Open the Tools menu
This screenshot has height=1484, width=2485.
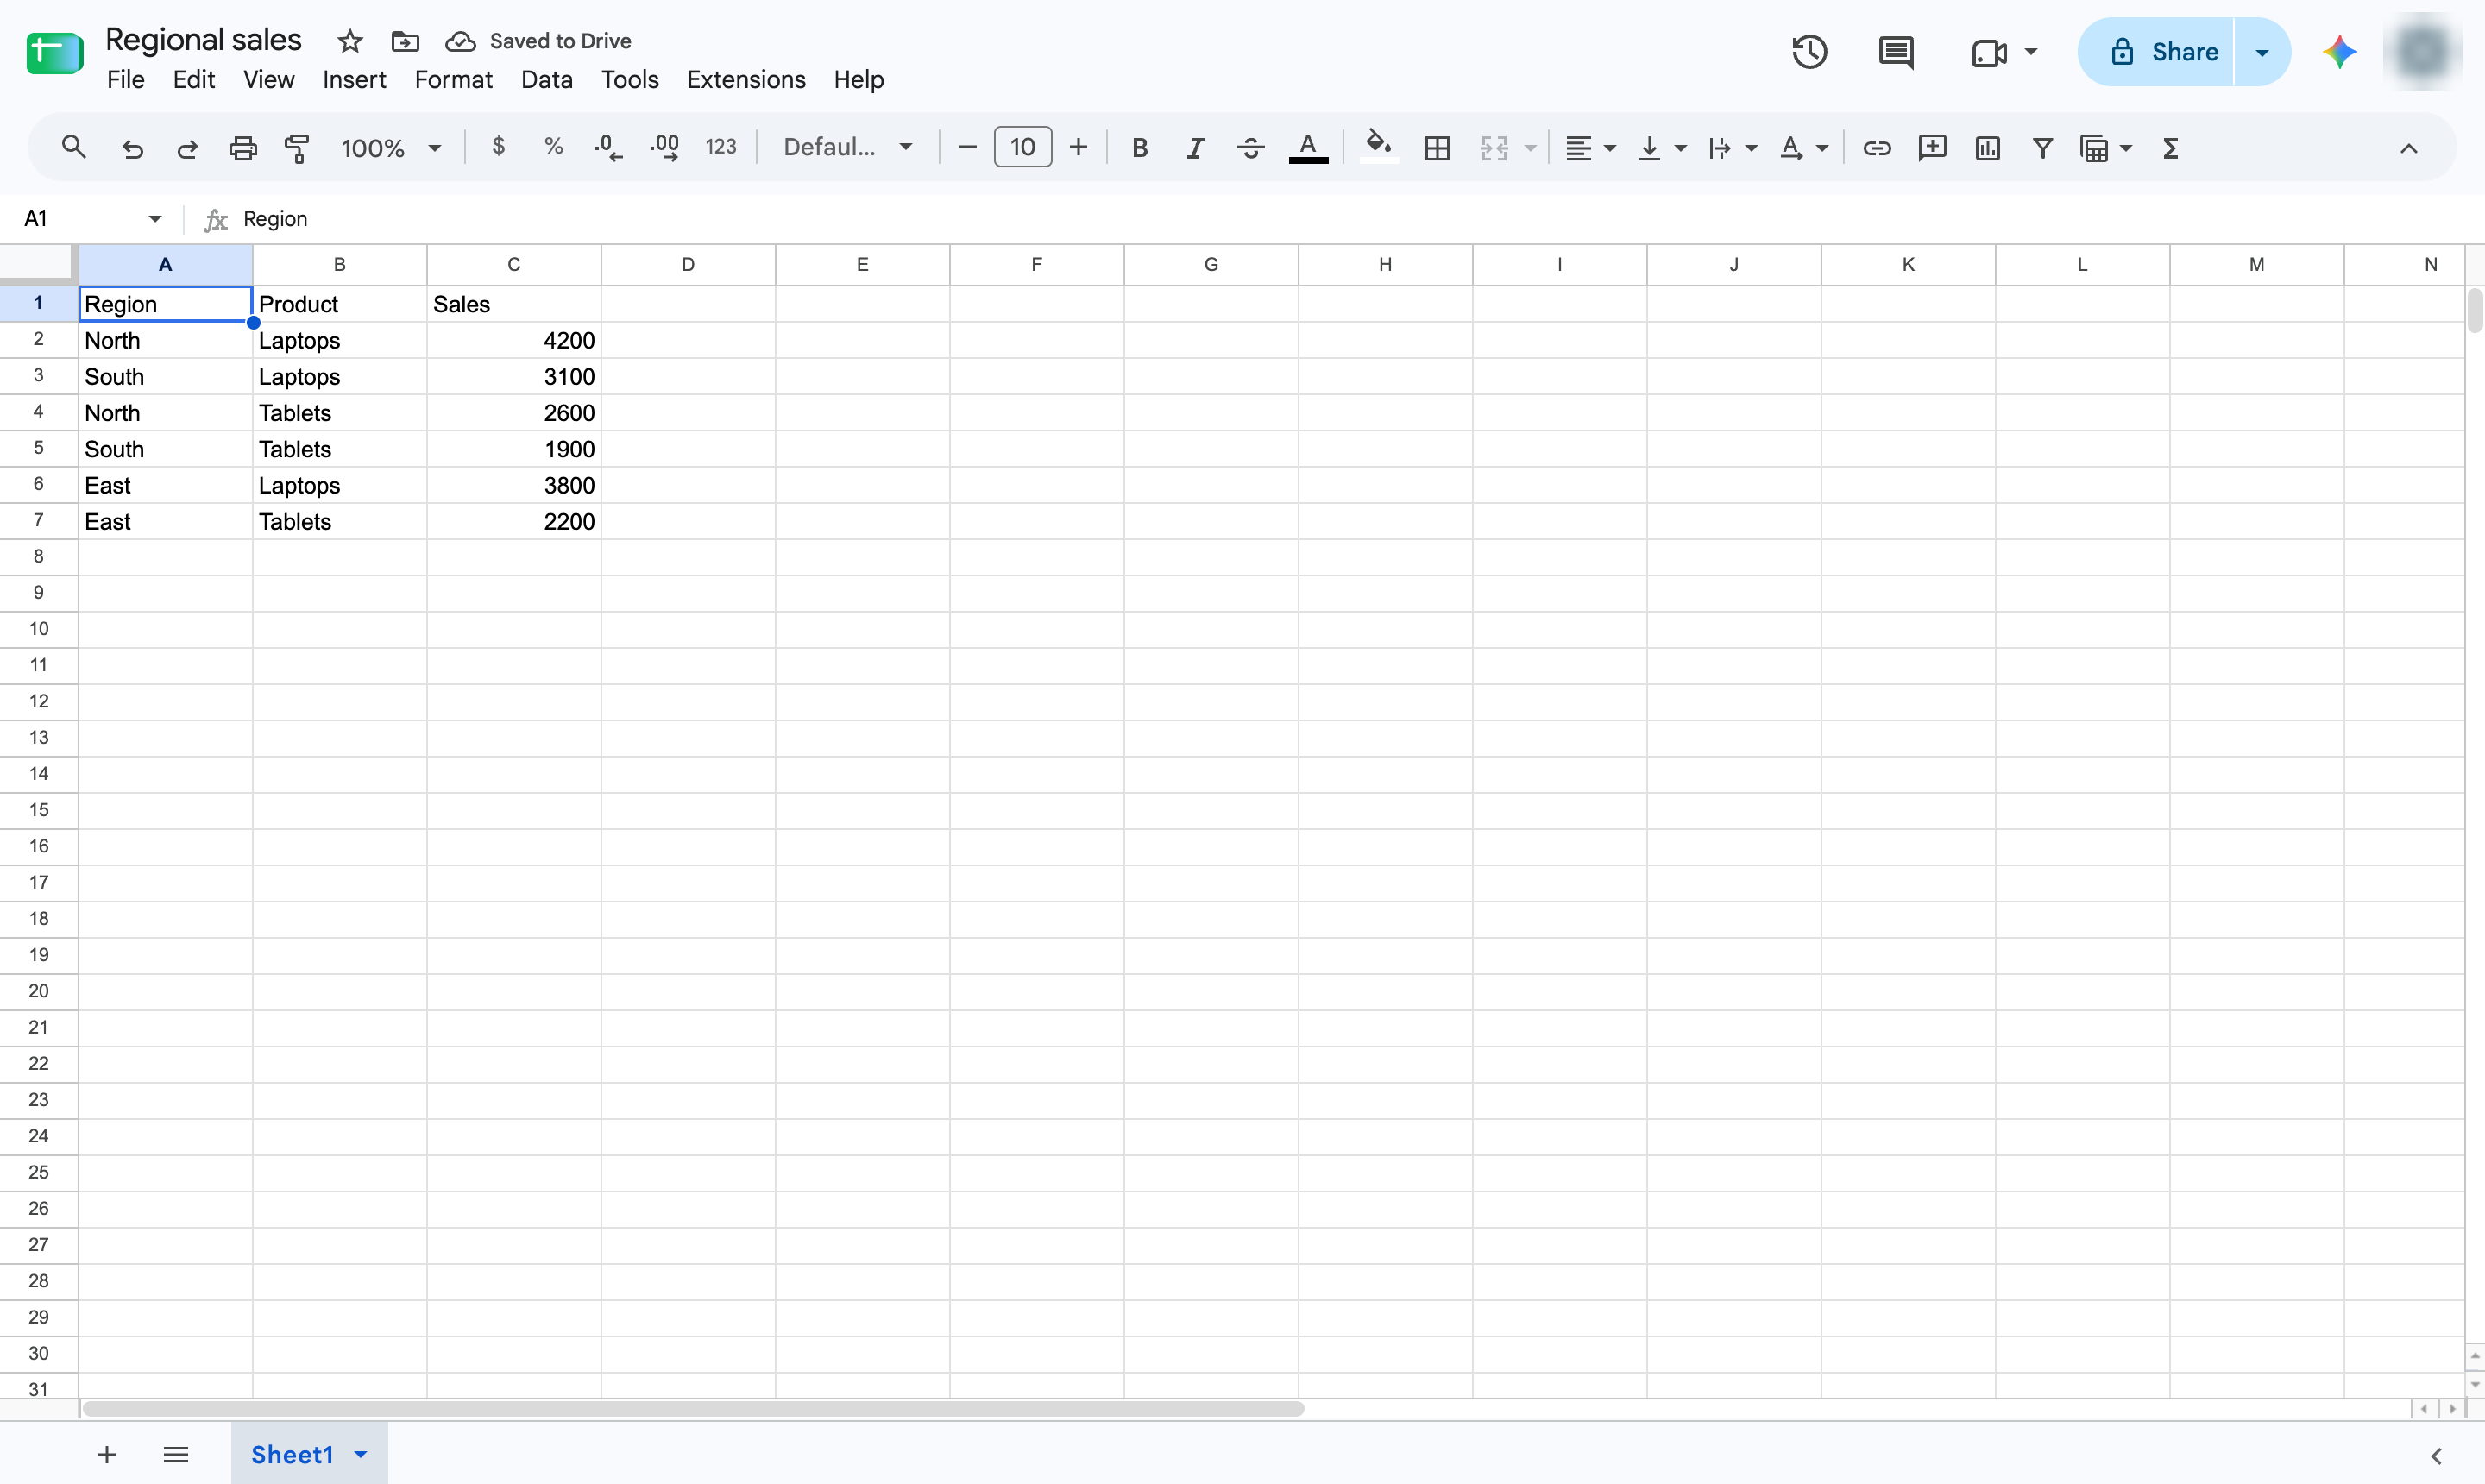tap(630, 80)
